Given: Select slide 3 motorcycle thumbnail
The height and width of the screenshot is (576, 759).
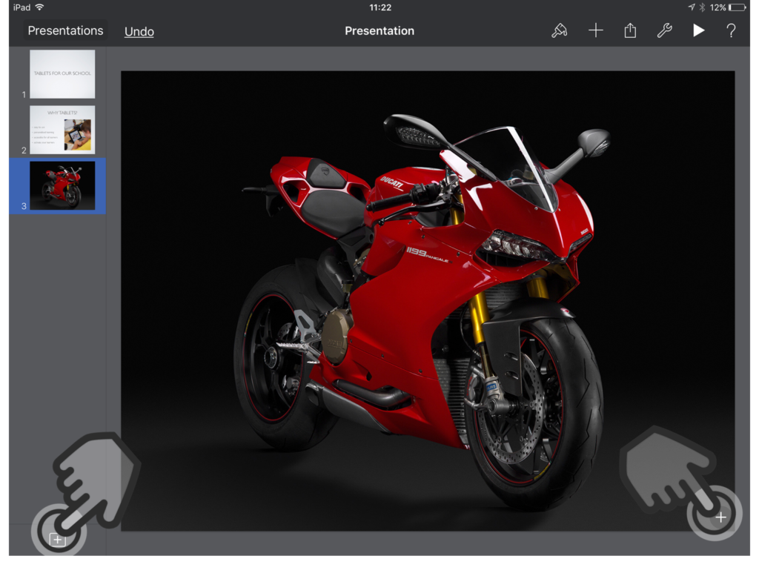Looking at the screenshot, I should 62,185.
